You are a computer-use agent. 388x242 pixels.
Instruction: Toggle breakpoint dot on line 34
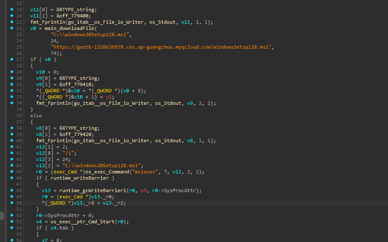tap(12, 103)
